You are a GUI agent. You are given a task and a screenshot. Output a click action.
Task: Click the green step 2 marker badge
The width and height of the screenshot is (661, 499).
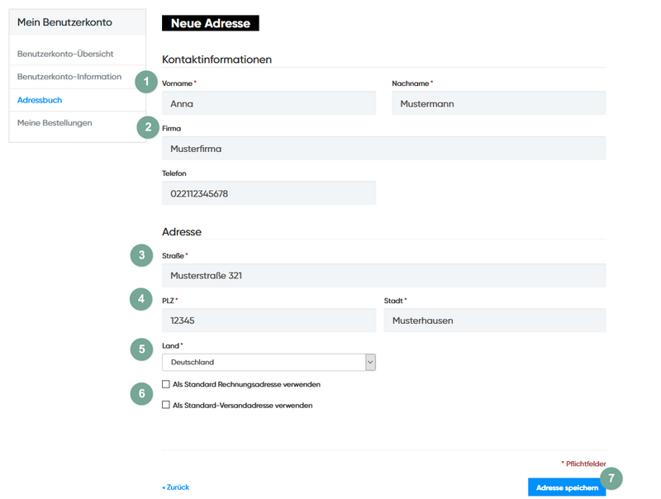coord(147,126)
